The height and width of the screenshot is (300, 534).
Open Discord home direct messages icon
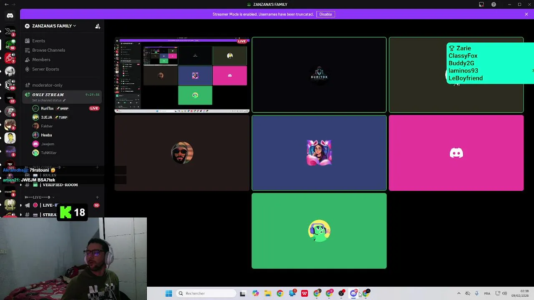coord(10,16)
